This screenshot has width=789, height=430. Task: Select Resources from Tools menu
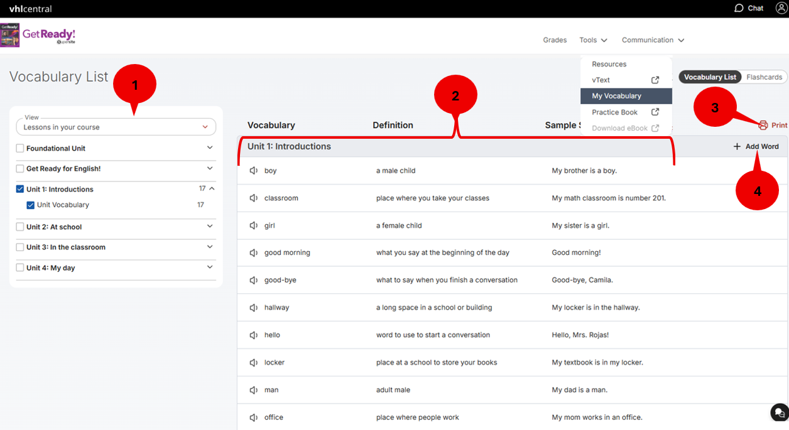point(626,64)
